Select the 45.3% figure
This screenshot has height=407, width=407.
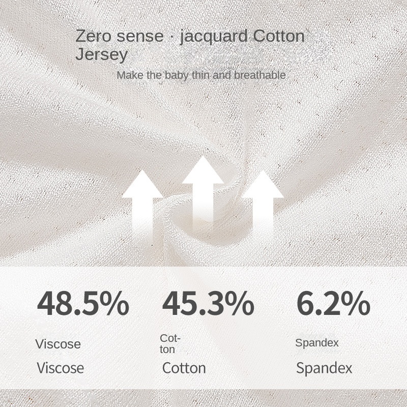click(x=208, y=304)
